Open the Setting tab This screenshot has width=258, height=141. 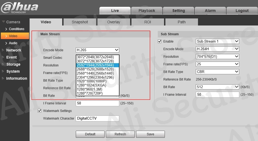[x=178, y=11]
